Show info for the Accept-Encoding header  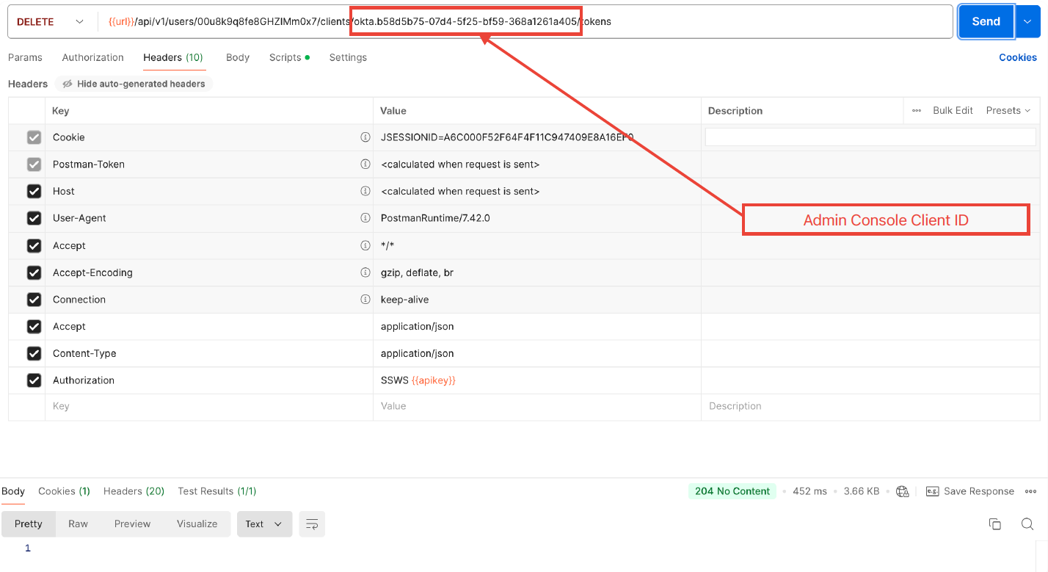point(365,272)
